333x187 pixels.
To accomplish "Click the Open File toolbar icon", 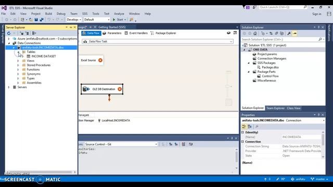I will pyautogui.click(x=31, y=20).
